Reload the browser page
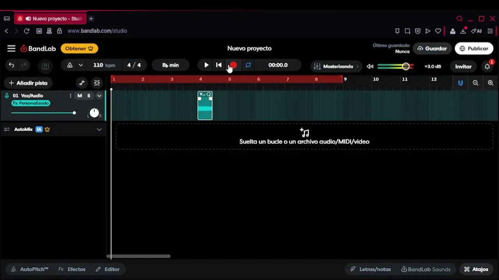Viewport: 499px width, 280px height. (x=27, y=31)
